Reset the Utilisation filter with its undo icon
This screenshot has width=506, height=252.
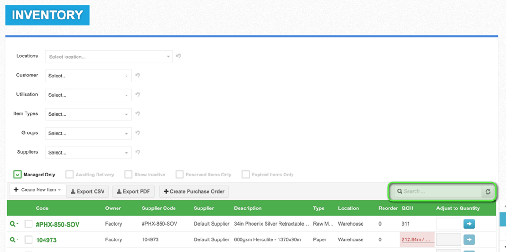pos(137,94)
